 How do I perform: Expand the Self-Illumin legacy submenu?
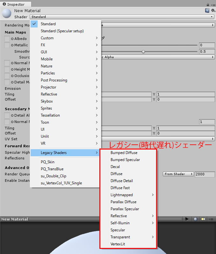tap(128, 223)
